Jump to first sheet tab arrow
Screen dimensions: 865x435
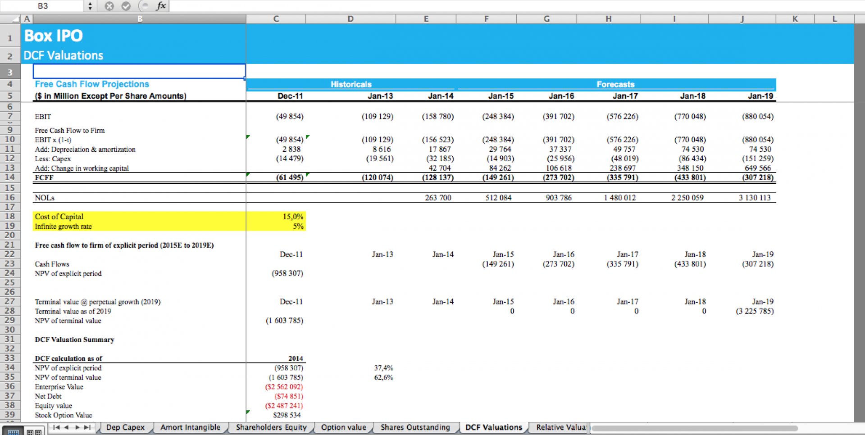pyautogui.click(x=56, y=427)
